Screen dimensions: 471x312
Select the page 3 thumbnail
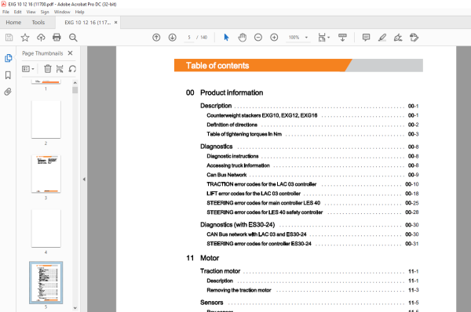coord(46,174)
